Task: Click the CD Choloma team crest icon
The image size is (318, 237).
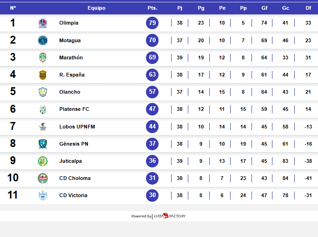Action: [43, 178]
